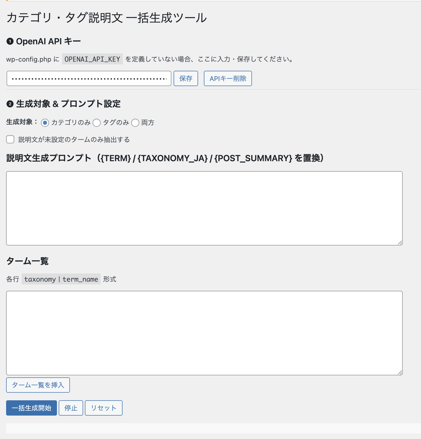Click the 保存 button to save API key
421x439 pixels.
point(186,78)
